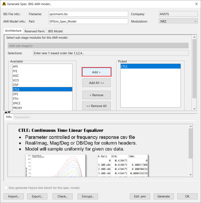The width and height of the screenshot is (201, 203).
Task: Click the architecture panel vertical scrollbar thumb
Action: click(194, 68)
